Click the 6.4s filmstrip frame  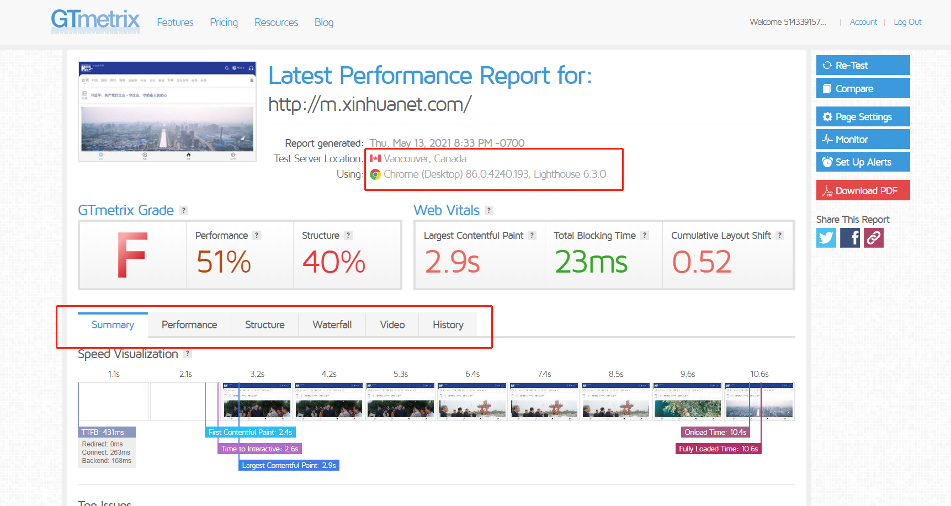pos(472,402)
